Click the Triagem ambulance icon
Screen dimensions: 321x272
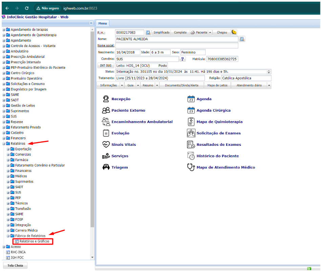106,167
